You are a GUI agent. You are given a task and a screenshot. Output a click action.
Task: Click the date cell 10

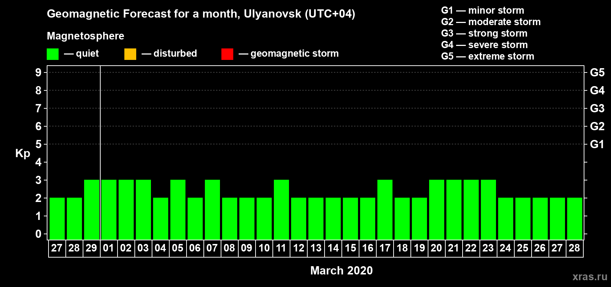coord(264,248)
